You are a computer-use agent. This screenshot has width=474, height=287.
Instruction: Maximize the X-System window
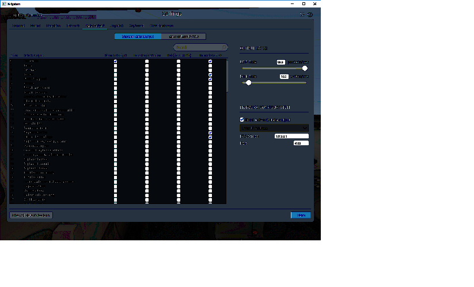pyautogui.click(x=304, y=4)
